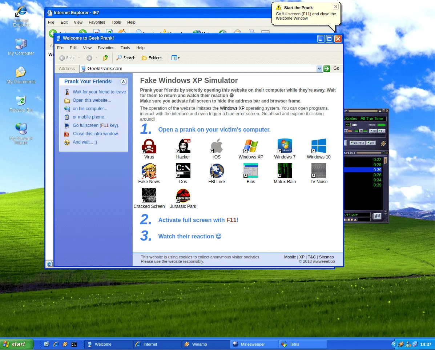Viewport: 435px width, 350px height.
Task: Click the Sitemap footer link
Action: pyautogui.click(x=326, y=257)
